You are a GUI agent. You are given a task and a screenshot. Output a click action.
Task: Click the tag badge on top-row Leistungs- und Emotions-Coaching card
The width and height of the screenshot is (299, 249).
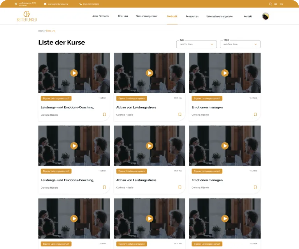56,98
